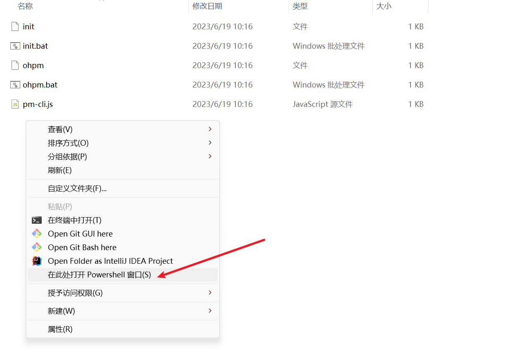Click the ohpm file icon
The width and height of the screenshot is (524, 362).
pos(15,65)
